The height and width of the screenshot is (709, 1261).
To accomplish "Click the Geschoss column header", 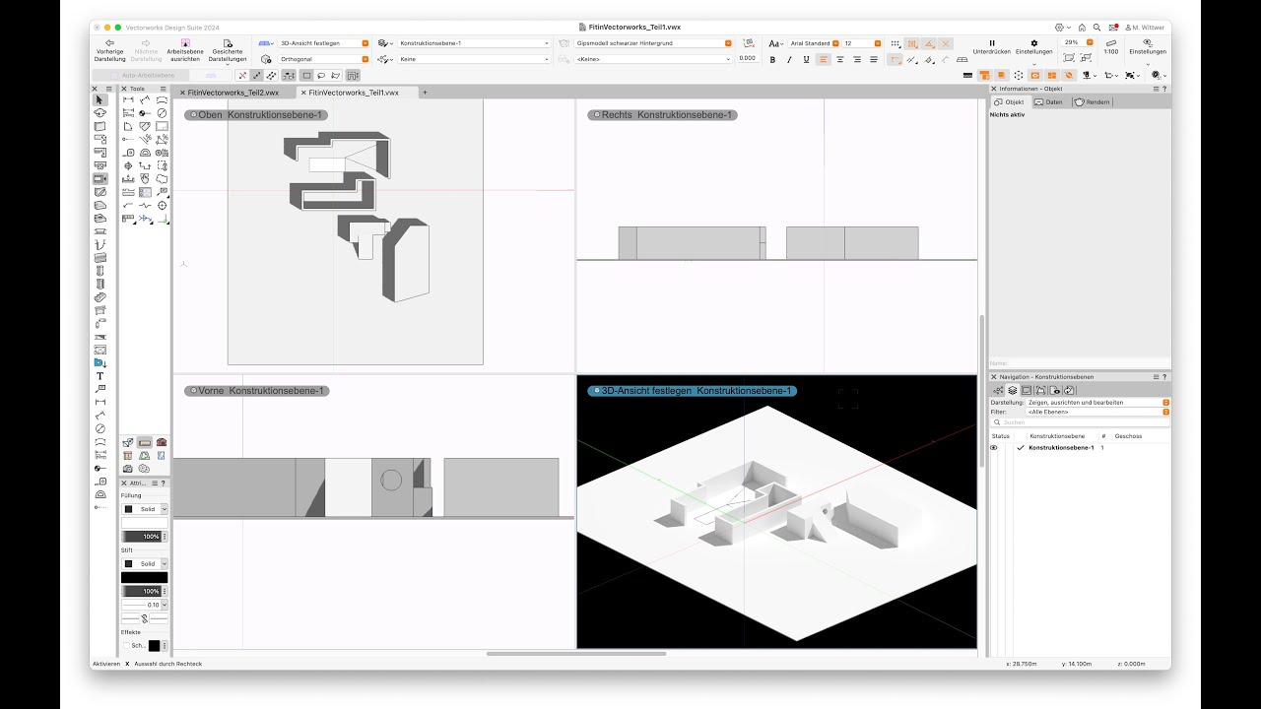I will tap(1129, 436).
